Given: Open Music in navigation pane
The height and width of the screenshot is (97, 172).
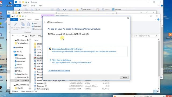Looking at the screenshot, I should tap(18, 65).
